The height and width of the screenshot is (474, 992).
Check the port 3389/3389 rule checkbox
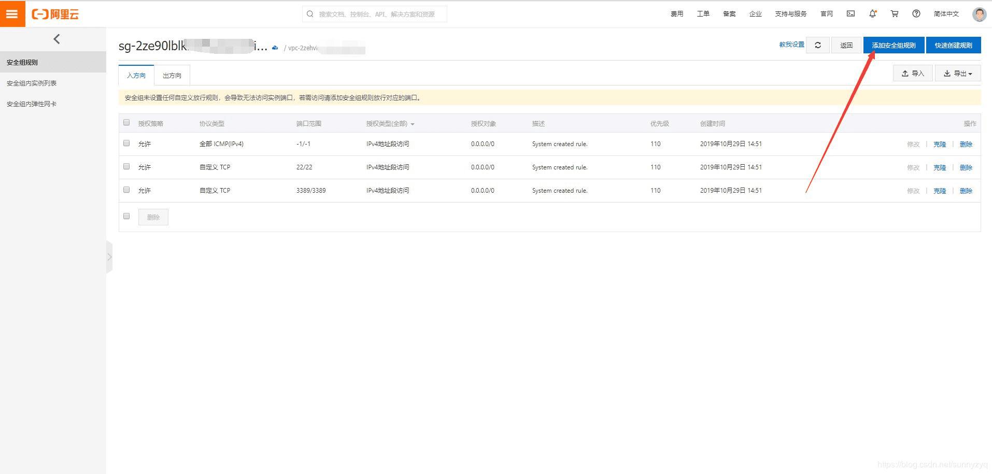click(126, 190)
